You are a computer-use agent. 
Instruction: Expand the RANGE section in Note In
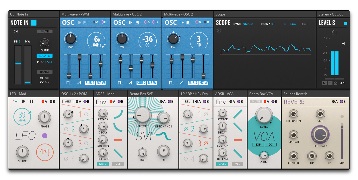[x=45, y=72]
